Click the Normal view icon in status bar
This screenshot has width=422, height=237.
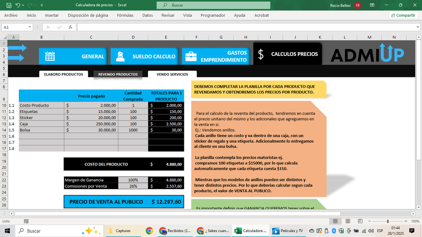point(335,221)
